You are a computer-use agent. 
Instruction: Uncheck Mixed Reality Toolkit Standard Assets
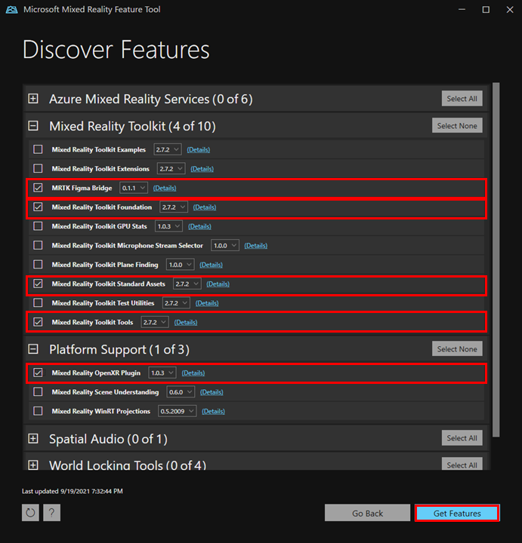38,284
